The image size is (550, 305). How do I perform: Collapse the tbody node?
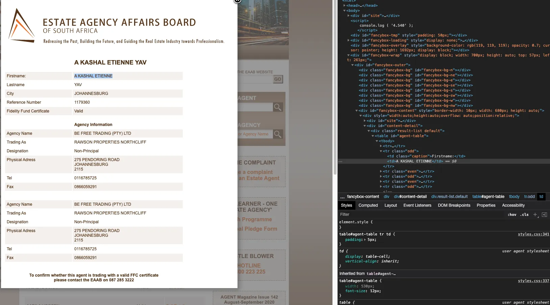pyautogui.click(x=377, y=141)
